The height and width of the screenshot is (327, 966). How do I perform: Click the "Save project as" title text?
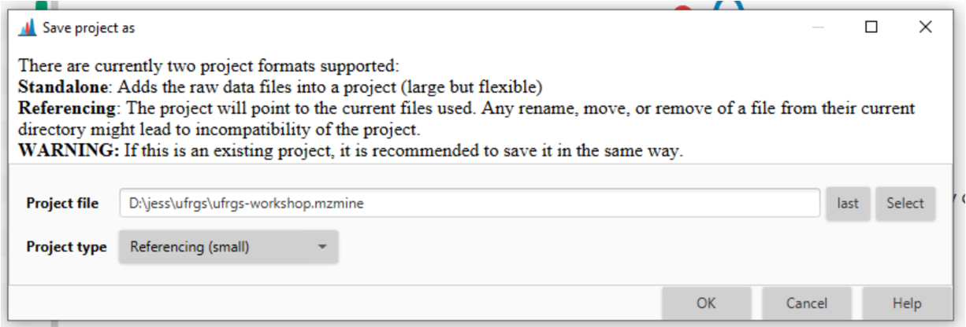click(88, 28)
